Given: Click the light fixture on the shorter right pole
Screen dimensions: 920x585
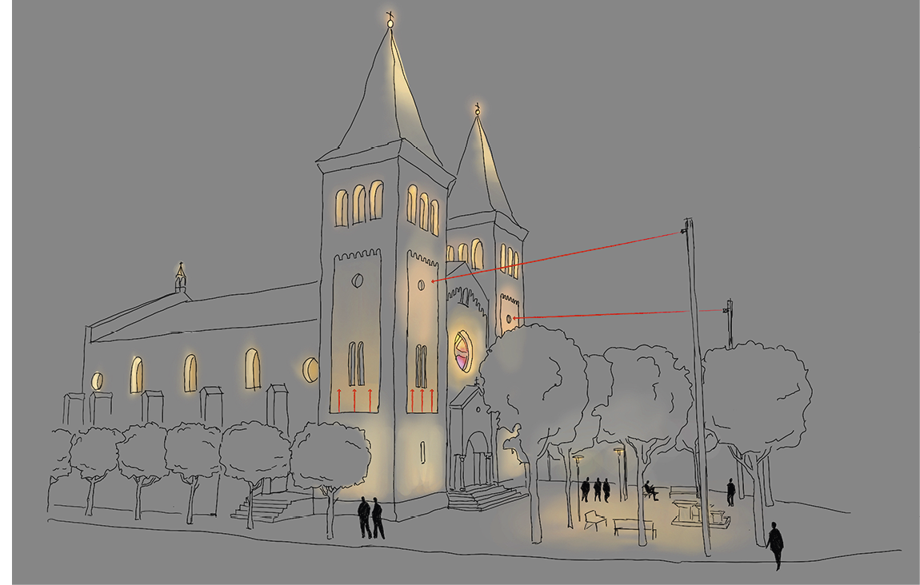Looking at the screenshot, I should [x=728, y=308].
